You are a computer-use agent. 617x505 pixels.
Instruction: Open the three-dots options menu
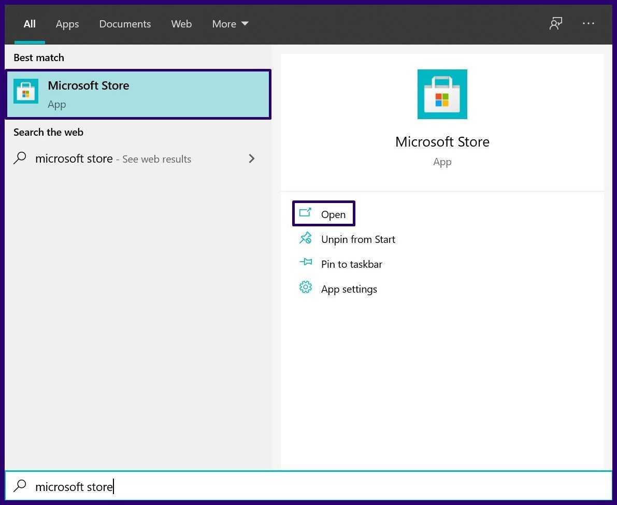point(589,24)
